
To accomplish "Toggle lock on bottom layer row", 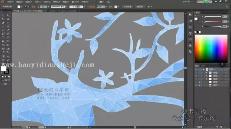I will [200, 85].
